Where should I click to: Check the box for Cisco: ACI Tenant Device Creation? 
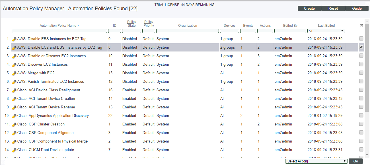tap(361, 98)
